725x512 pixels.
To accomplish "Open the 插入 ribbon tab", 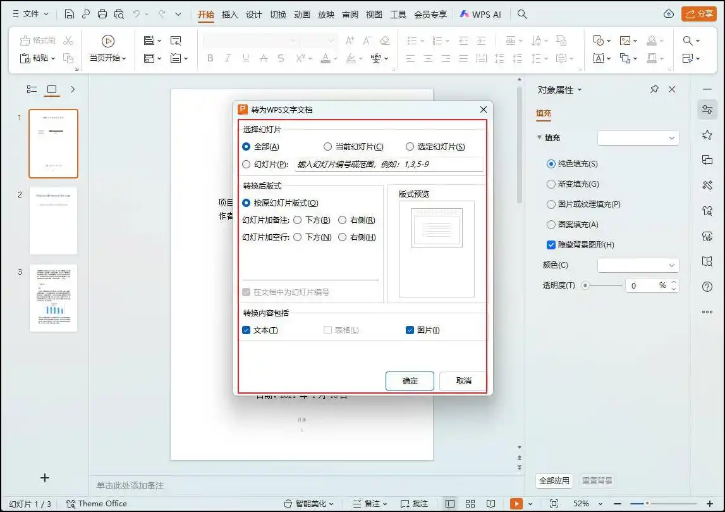I will coord(230,14).
